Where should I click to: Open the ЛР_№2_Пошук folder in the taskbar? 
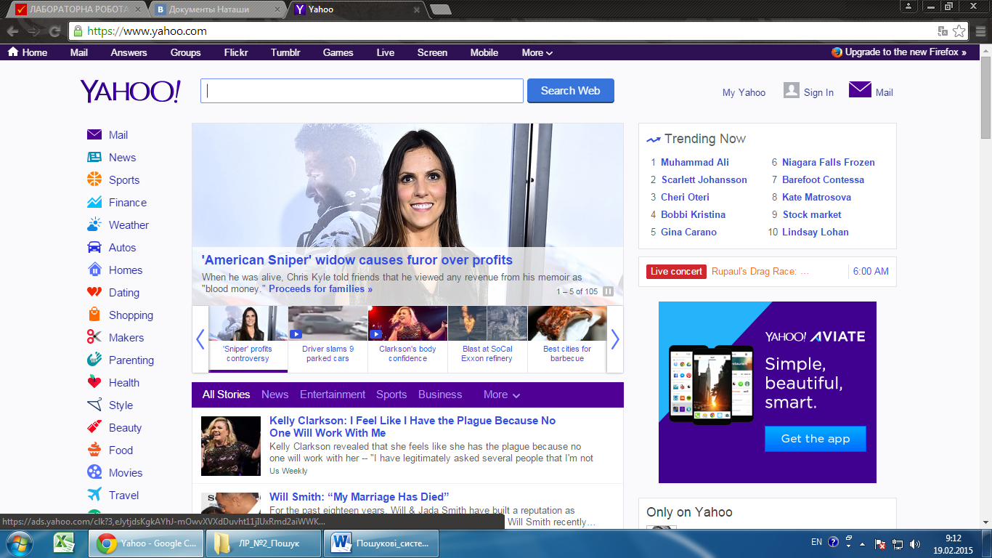click(x=263, y=543)
